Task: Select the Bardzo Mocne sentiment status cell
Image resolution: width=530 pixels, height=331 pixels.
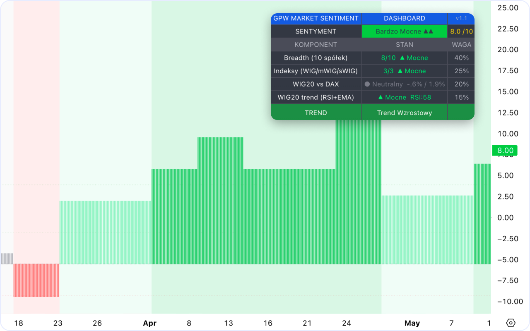Action: 405,31
